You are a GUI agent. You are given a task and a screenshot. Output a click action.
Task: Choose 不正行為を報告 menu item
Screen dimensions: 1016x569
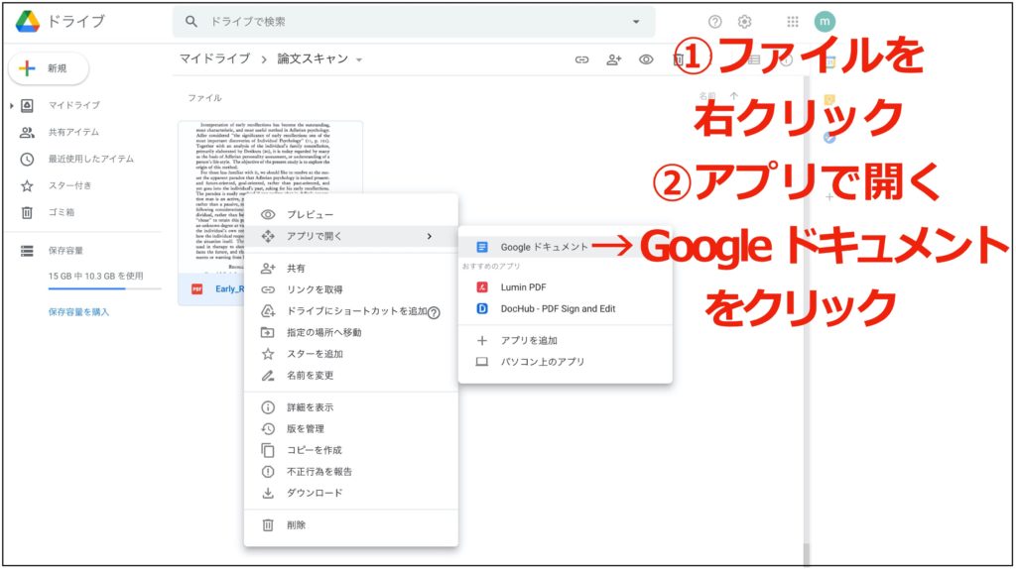point(350,471)
